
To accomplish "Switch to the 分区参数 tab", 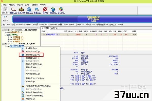I will pyautogui.click(x=45, y=28).
